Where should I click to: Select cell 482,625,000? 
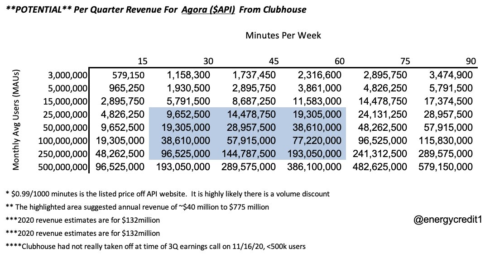pos(380,167)
